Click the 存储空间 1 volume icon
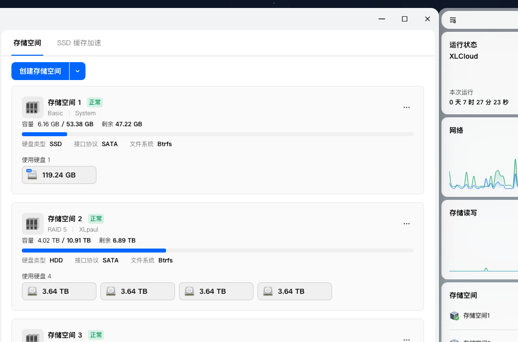Screen dimensions: 518x342 33,107
